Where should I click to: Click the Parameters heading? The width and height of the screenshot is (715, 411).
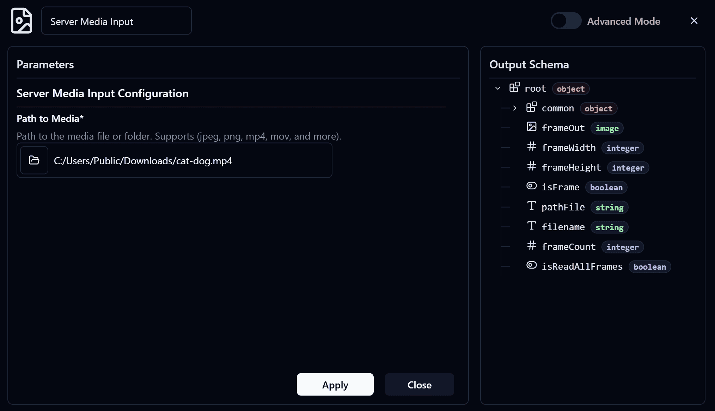(45, 65)
